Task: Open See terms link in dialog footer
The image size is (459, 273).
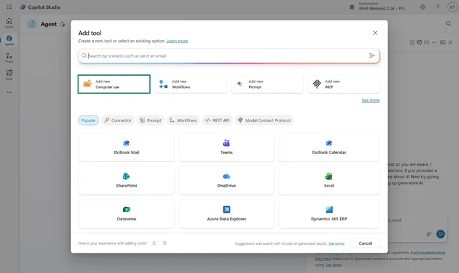Action: tap(336, 243)
